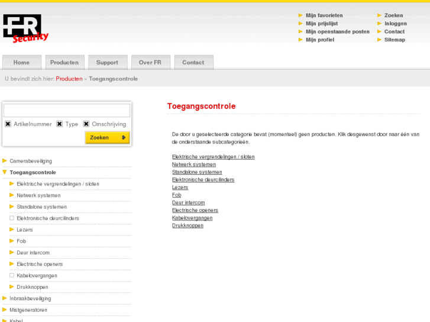Open the Over FR tab

pyautogui.click(x=151, y=62)
